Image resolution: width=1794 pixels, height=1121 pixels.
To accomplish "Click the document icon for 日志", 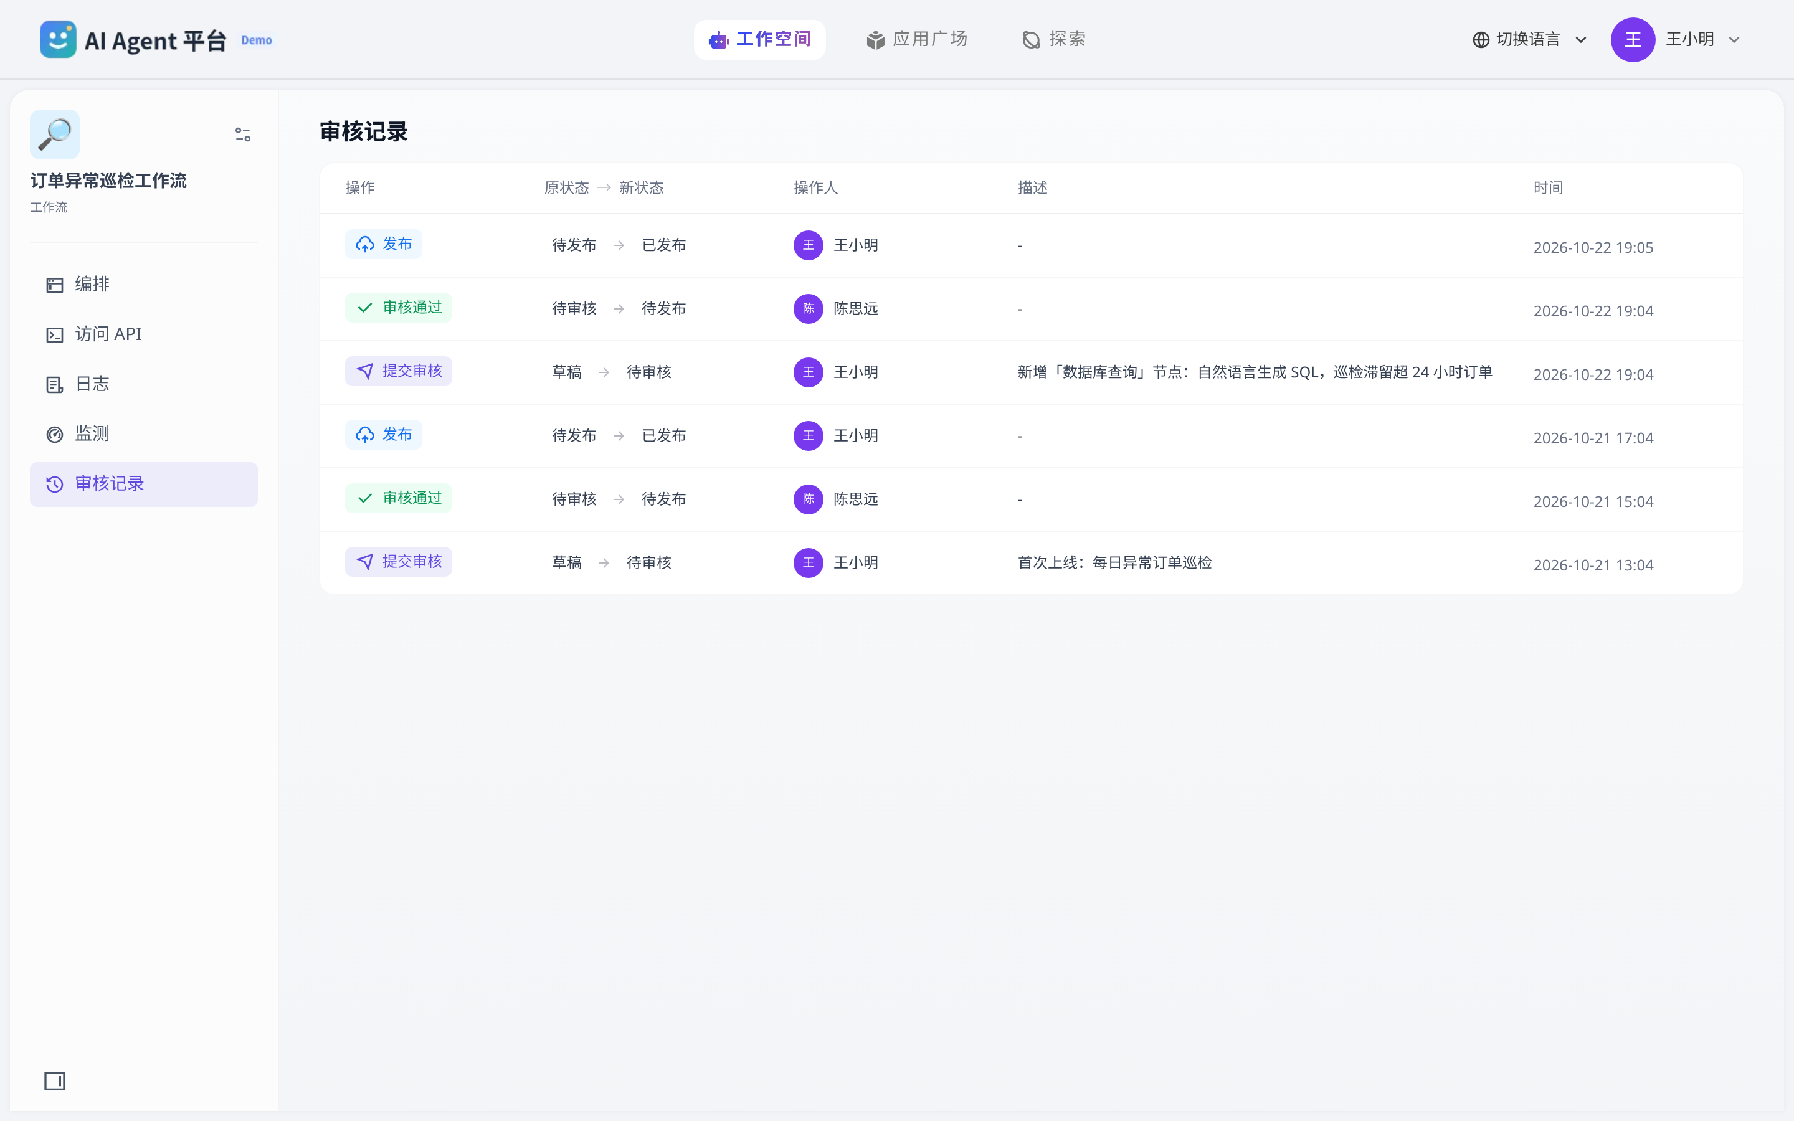I will click(55, 384).
